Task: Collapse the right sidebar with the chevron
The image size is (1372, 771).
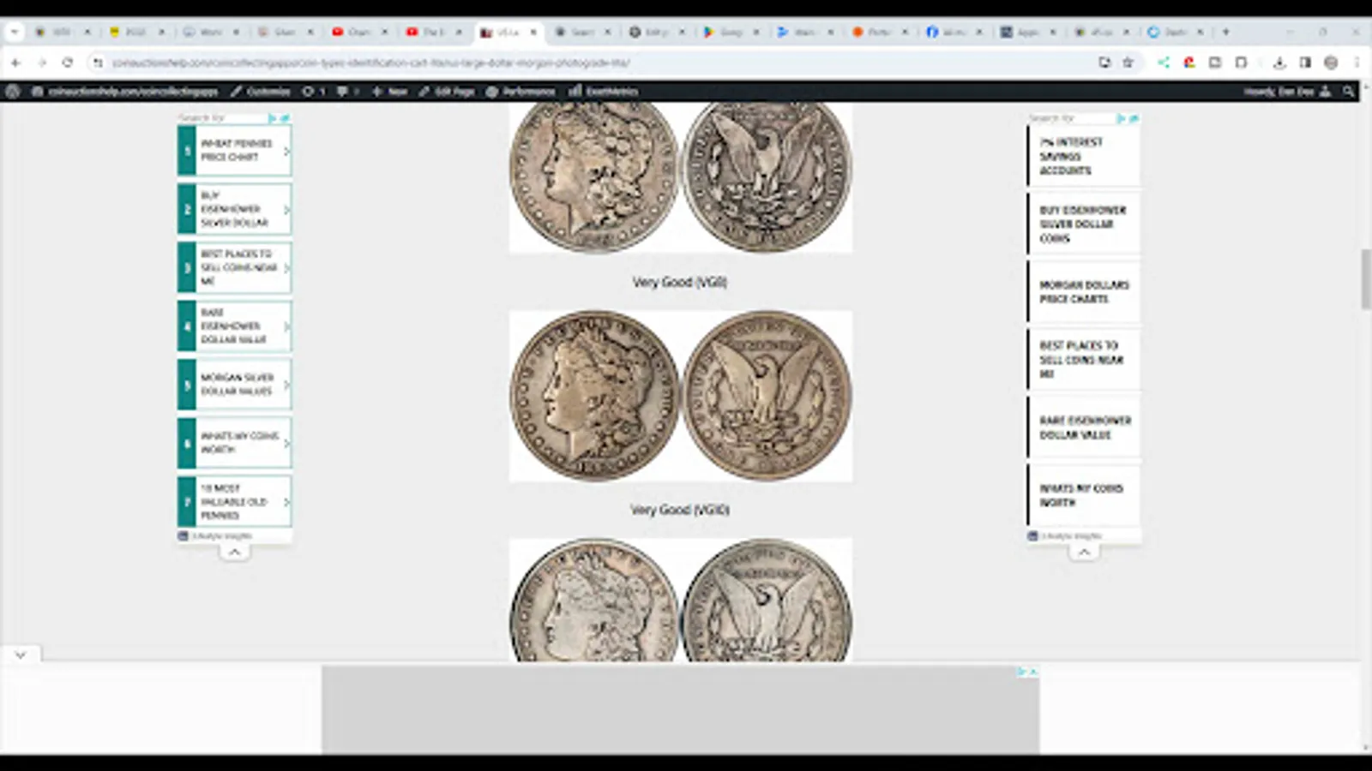Action: (x=1085, y=552)
